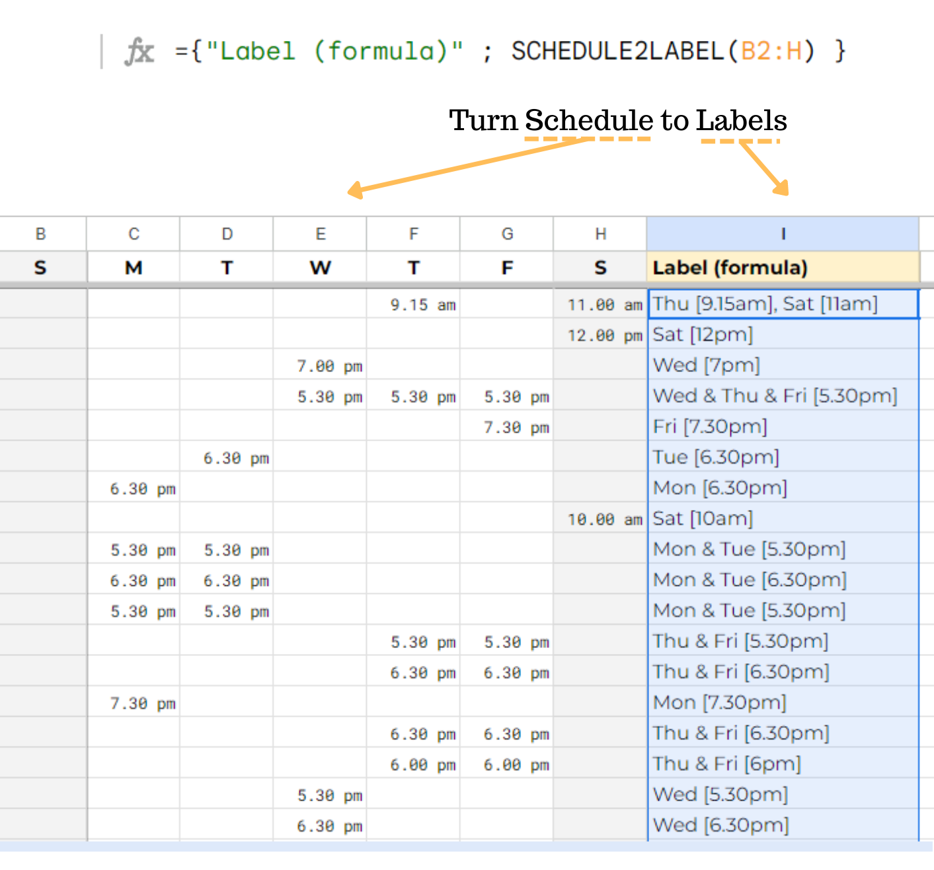Click the S header cell for Saturday
The image size is (934, 870).
600,268
